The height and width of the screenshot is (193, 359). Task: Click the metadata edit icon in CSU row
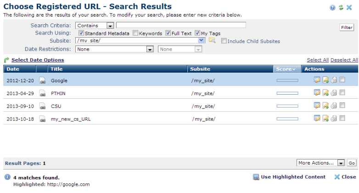click(x=317, y=106)
